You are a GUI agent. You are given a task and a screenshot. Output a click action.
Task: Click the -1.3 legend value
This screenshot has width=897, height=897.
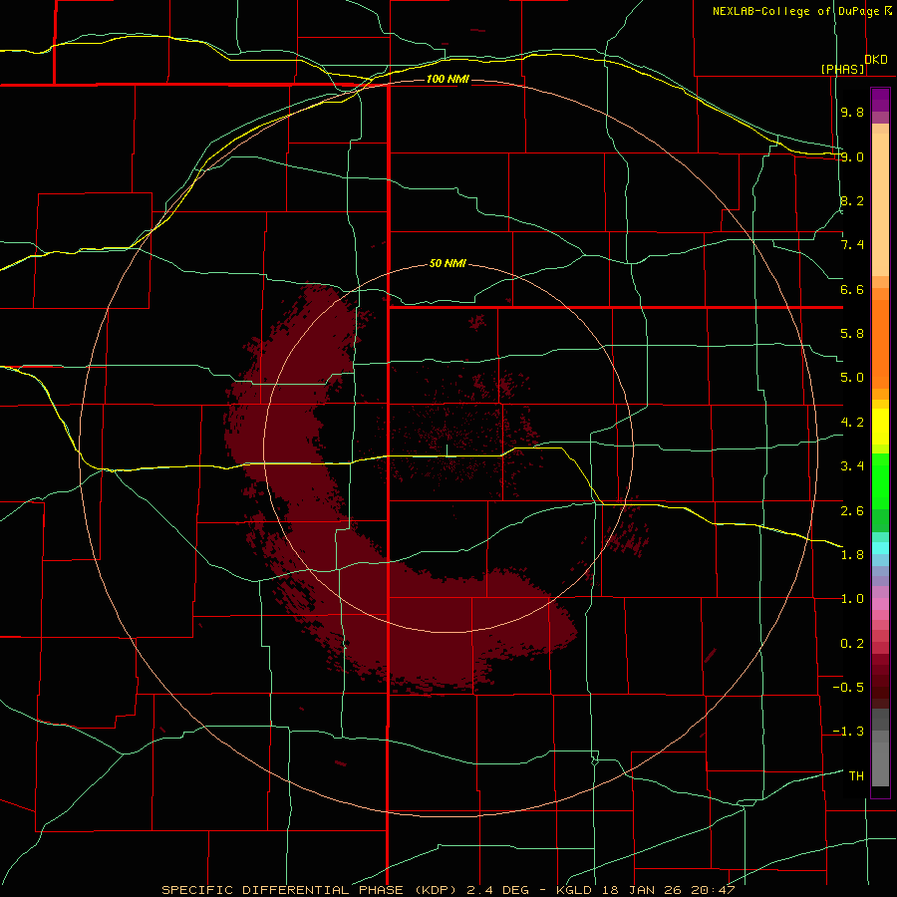(x=848, y=732)
